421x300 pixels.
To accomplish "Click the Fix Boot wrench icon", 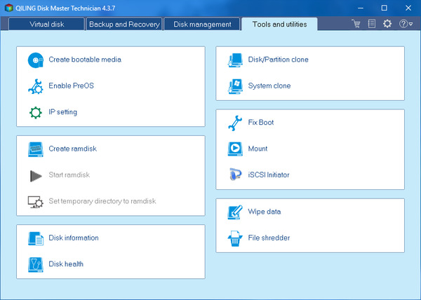I will [x=235, y=123].
